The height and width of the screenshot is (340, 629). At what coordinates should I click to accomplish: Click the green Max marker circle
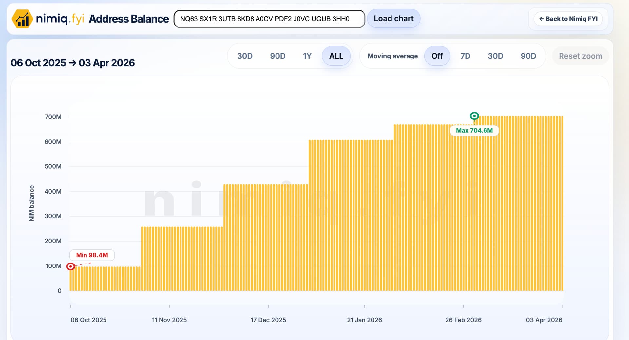tap(474, 116)
